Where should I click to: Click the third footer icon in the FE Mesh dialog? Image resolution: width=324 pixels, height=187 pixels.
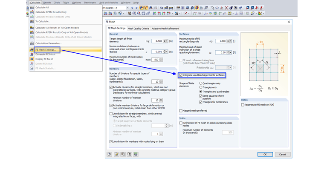point(123,154)
